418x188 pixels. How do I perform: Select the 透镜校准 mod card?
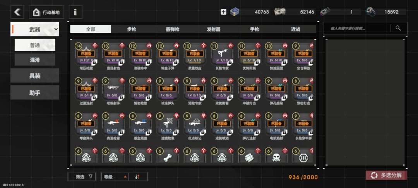point(168,126)
